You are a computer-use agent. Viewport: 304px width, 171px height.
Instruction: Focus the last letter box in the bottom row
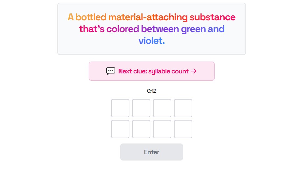point(183,129)
